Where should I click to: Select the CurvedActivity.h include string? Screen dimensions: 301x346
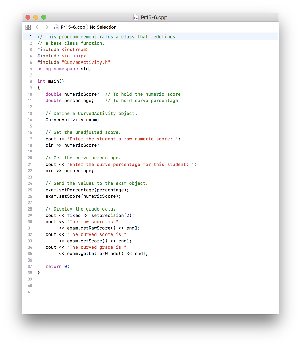click(x=86, y=62)
